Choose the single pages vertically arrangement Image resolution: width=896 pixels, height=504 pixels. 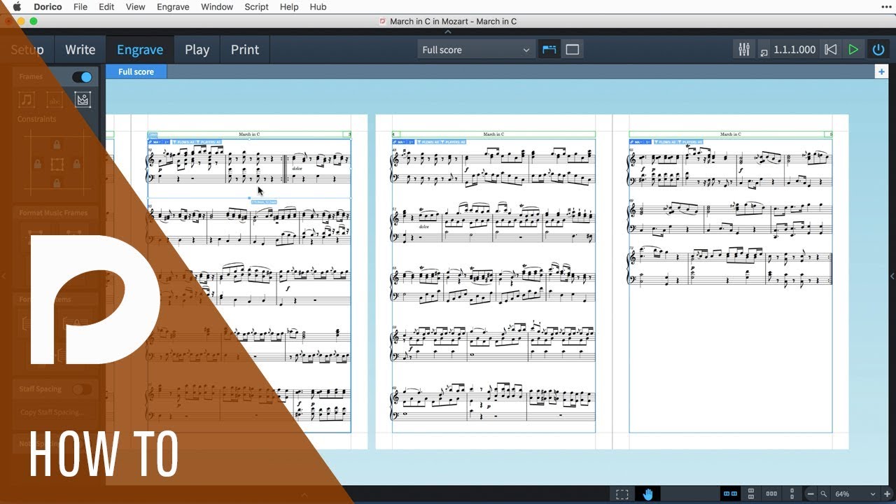pos(792,494)
